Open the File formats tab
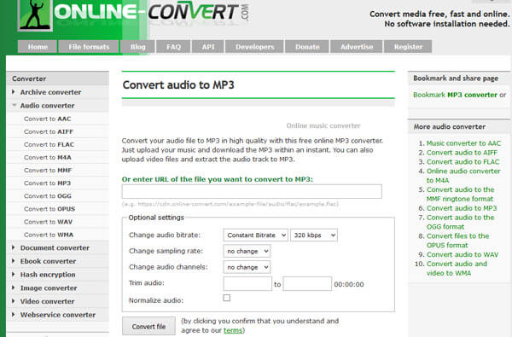The width and height of the screenshot is (512, 337). pyautogui.click(x=89, y=47)
